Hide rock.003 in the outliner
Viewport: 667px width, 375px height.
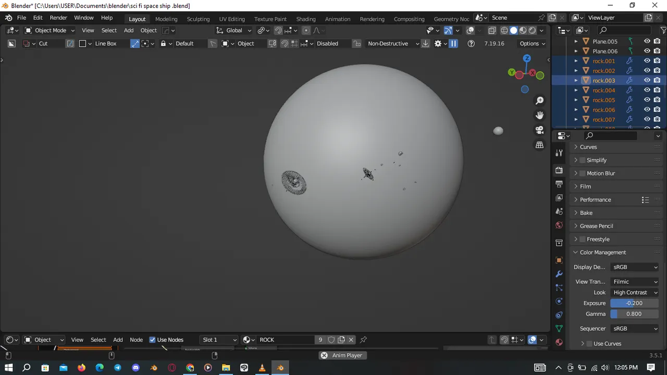pos(647,80)
